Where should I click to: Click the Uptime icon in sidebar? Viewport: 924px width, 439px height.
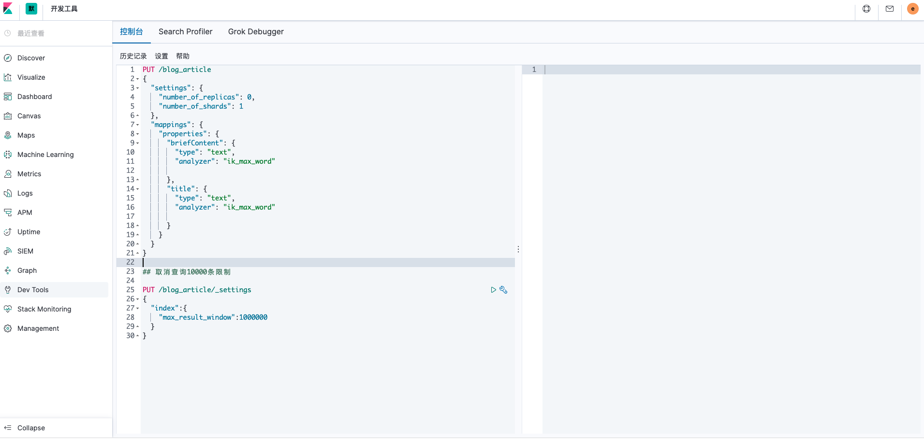8,232
